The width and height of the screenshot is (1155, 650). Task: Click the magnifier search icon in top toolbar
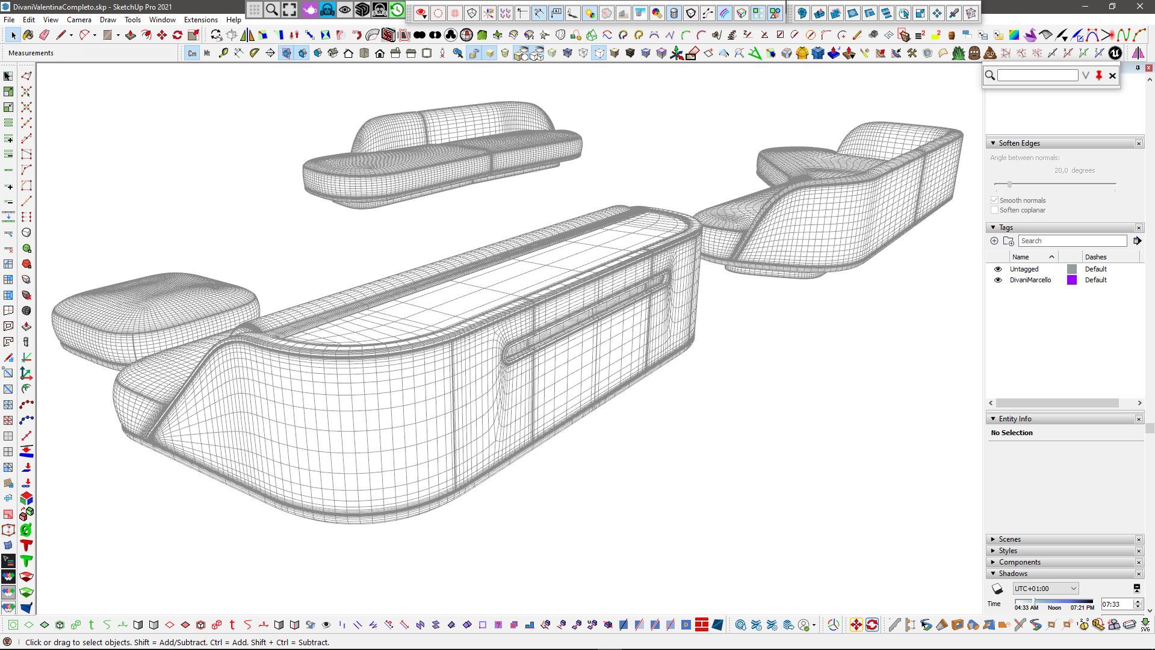[272, 10]
